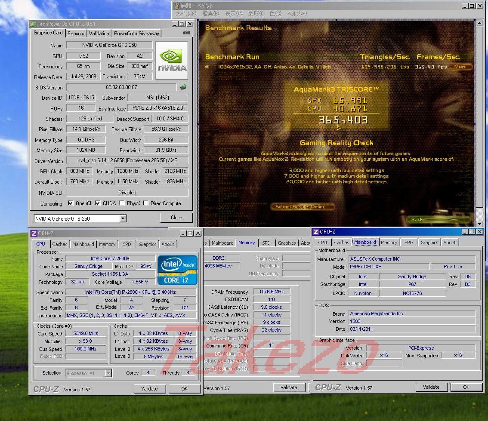Click the AquaMark total score 365,403
This screenshot has width=488, height=421.
pyautogui.click(x=343, y=120)
